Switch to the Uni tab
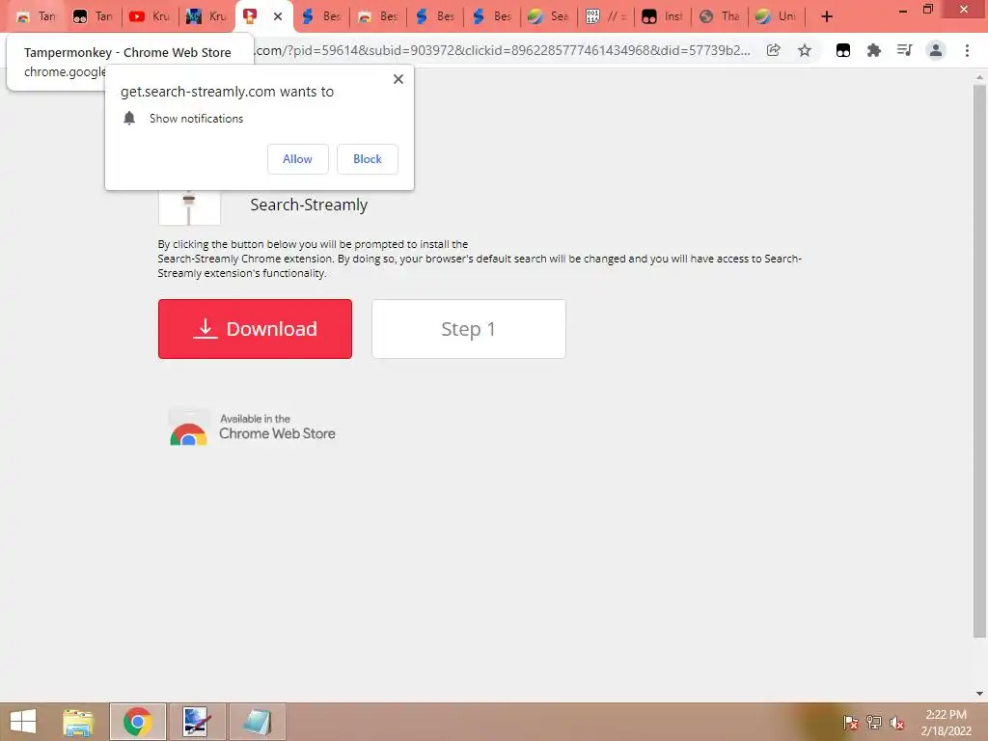988x741 pixels. tap(777, 16)
